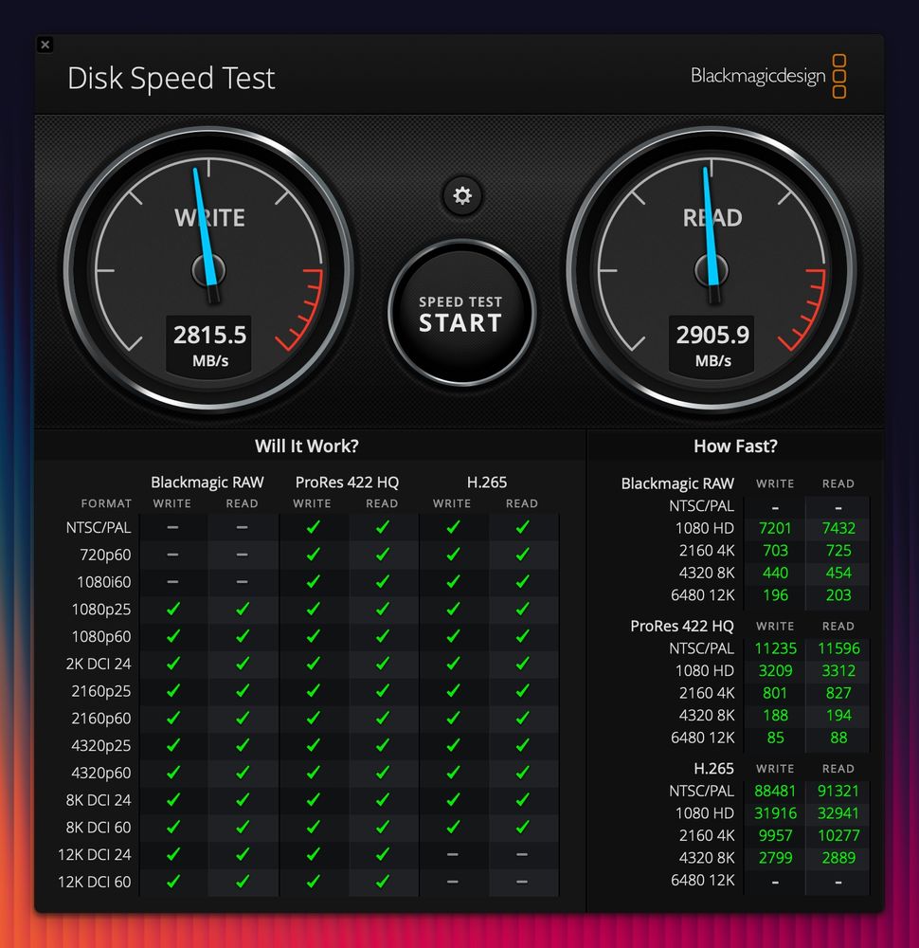Click the Blackmagic RAW 1080 HD write value 7201
This screenshot has width=919, height=948.
pyautogui.click(x=775, y=528)
